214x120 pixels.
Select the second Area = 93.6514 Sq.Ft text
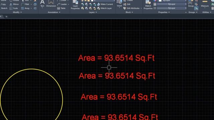(x=117, y=76)
